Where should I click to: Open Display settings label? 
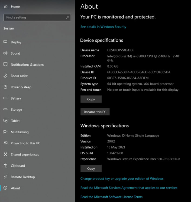16,42
